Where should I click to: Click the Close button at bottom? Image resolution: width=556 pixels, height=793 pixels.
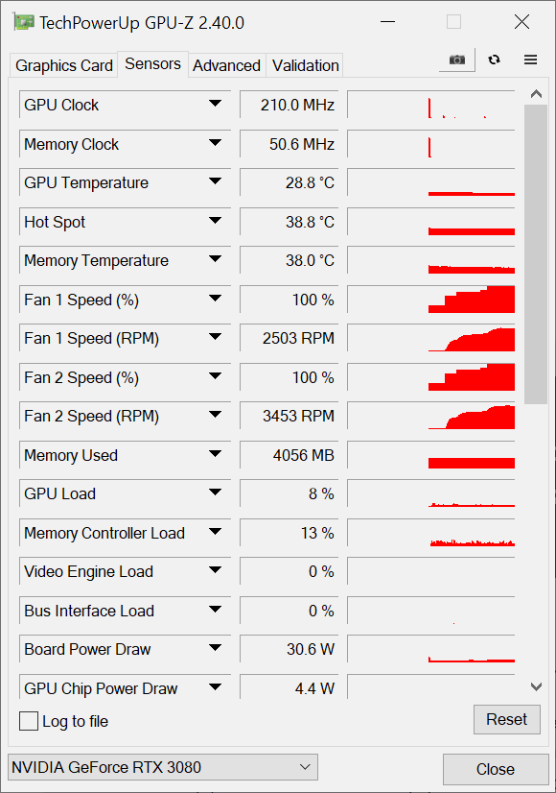coord(496,769)
